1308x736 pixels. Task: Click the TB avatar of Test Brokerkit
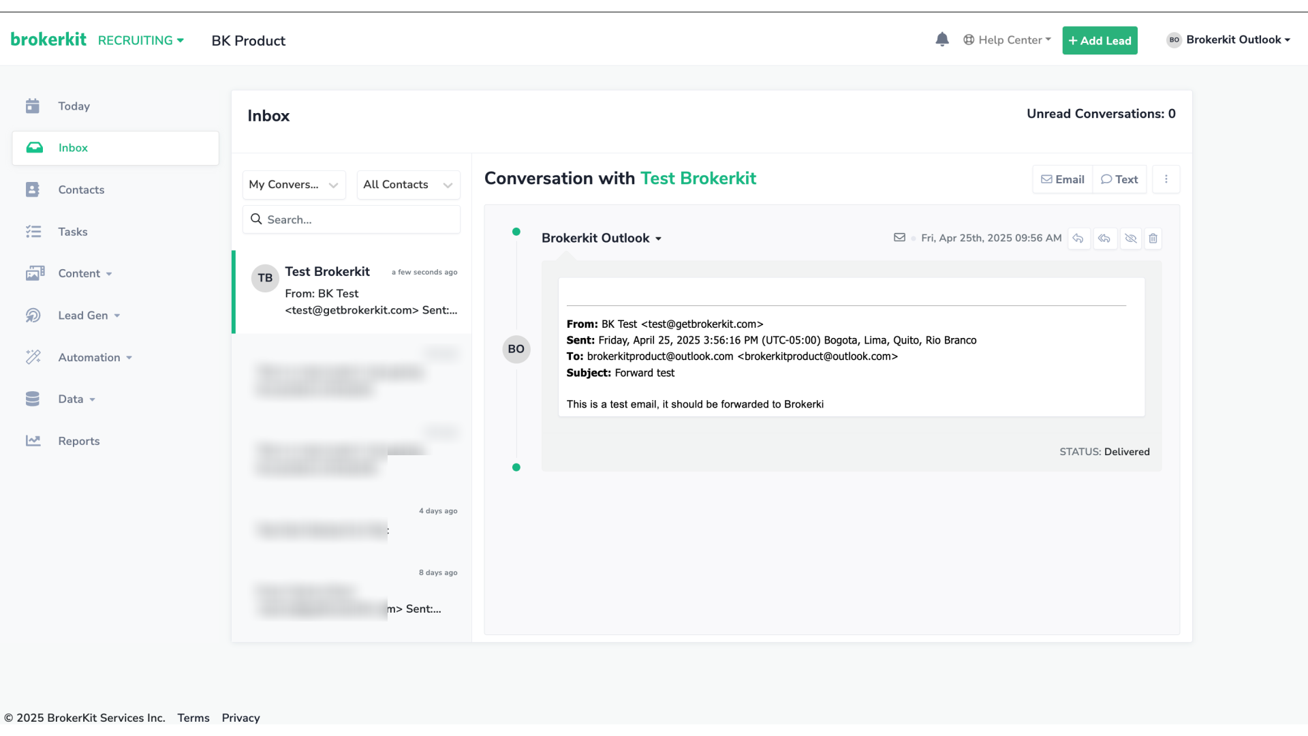tap(265, 278)
